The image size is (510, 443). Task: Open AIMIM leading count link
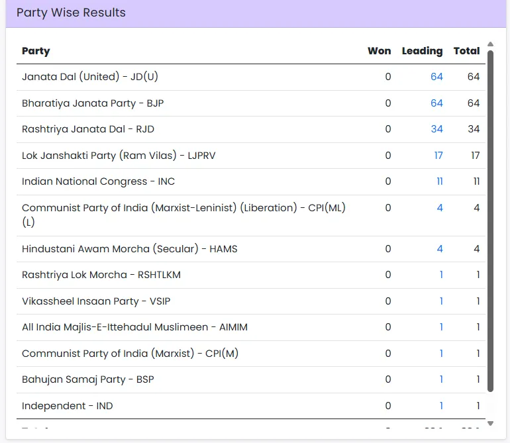coord(441,327)
